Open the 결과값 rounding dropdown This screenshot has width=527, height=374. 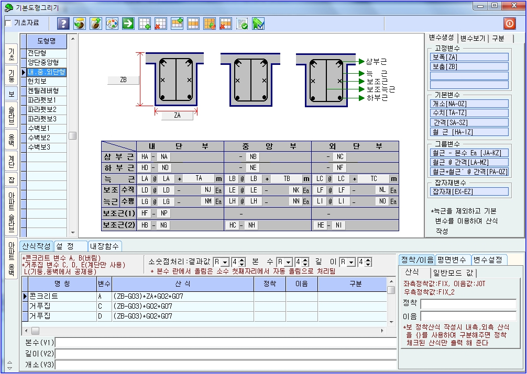[x=224, y=262]
